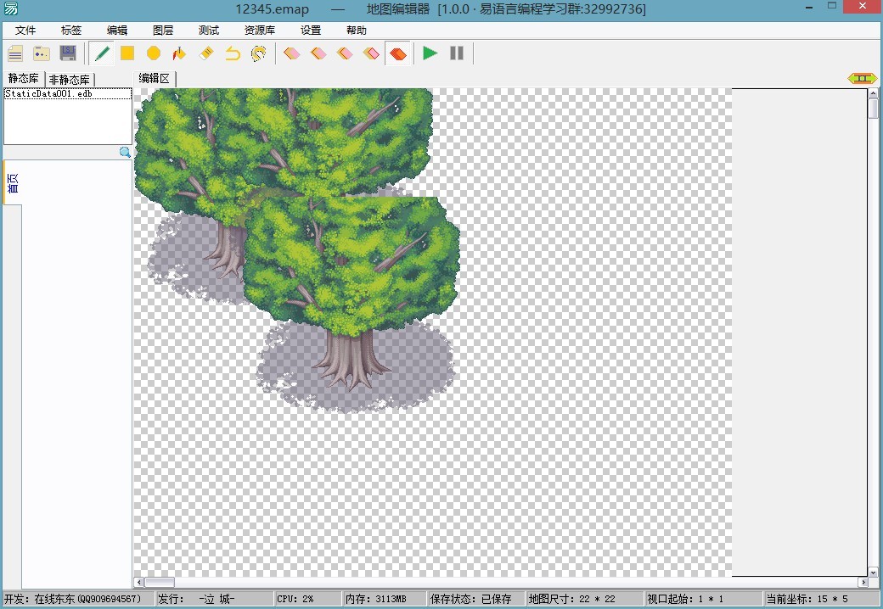Activate the paint bucket fill tool
The height and width of the screenshot is (609, 883).
[x=180, y=53]
